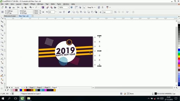Click the Align and distribute icon
The height and width of the screenshot is (101, 180).
(x=127, y=12)
